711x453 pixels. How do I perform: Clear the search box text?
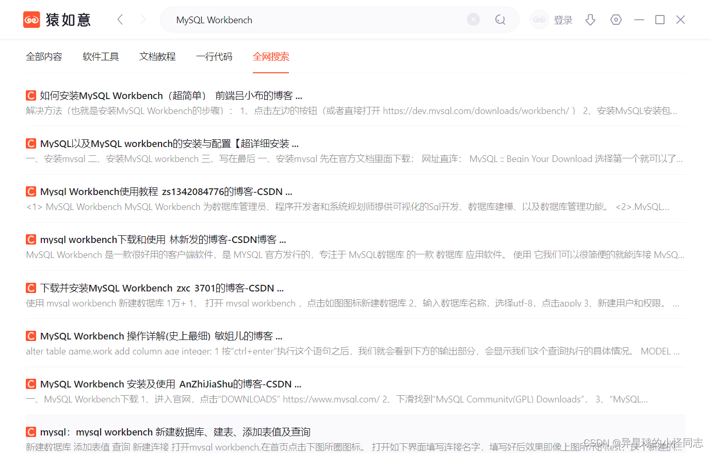[x=473, y=20]
